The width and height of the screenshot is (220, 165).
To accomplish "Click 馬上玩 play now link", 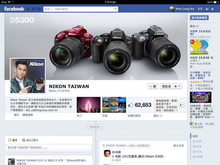I will [198, 124].
